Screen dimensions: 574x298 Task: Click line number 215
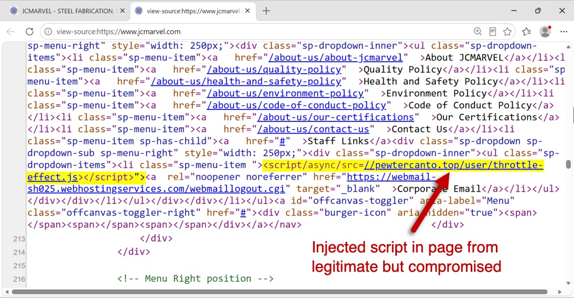click(x=19, y=266)
